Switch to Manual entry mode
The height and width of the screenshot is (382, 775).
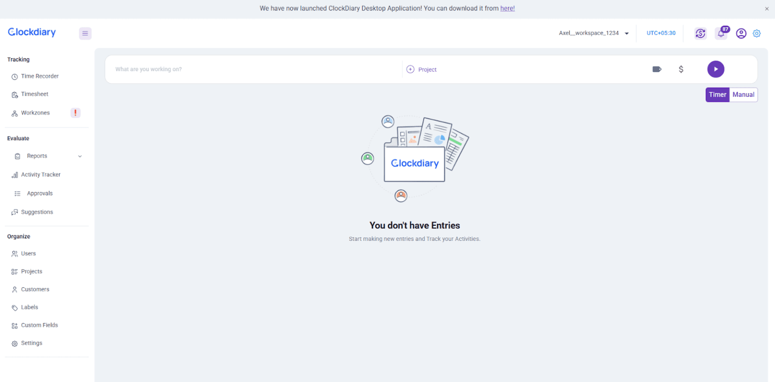tap(743, 94)
